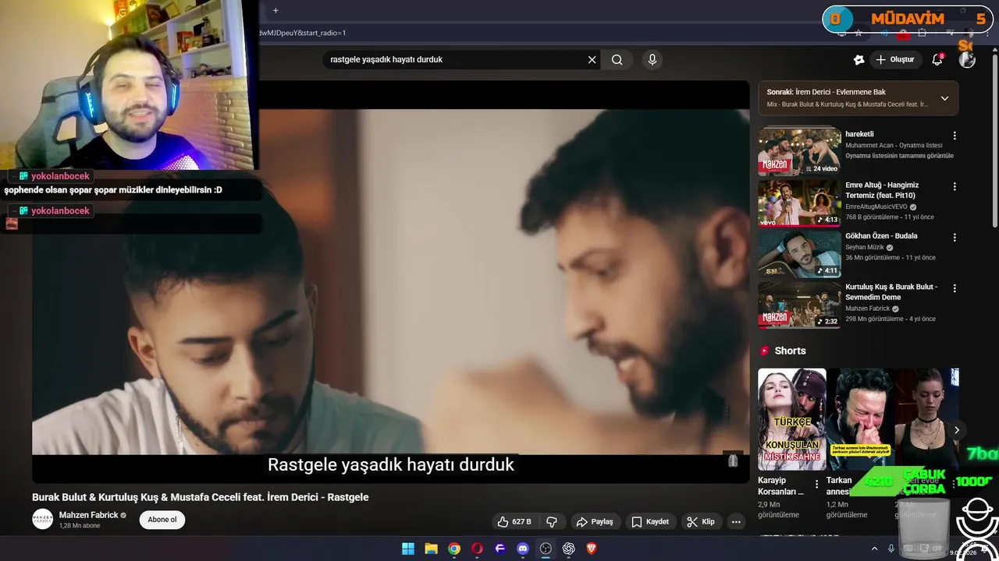The height and width of the screenshot is (561, 999).
Task: Open Gökhan Özen Budala thumbnail
Action: [x=799, y=253]
